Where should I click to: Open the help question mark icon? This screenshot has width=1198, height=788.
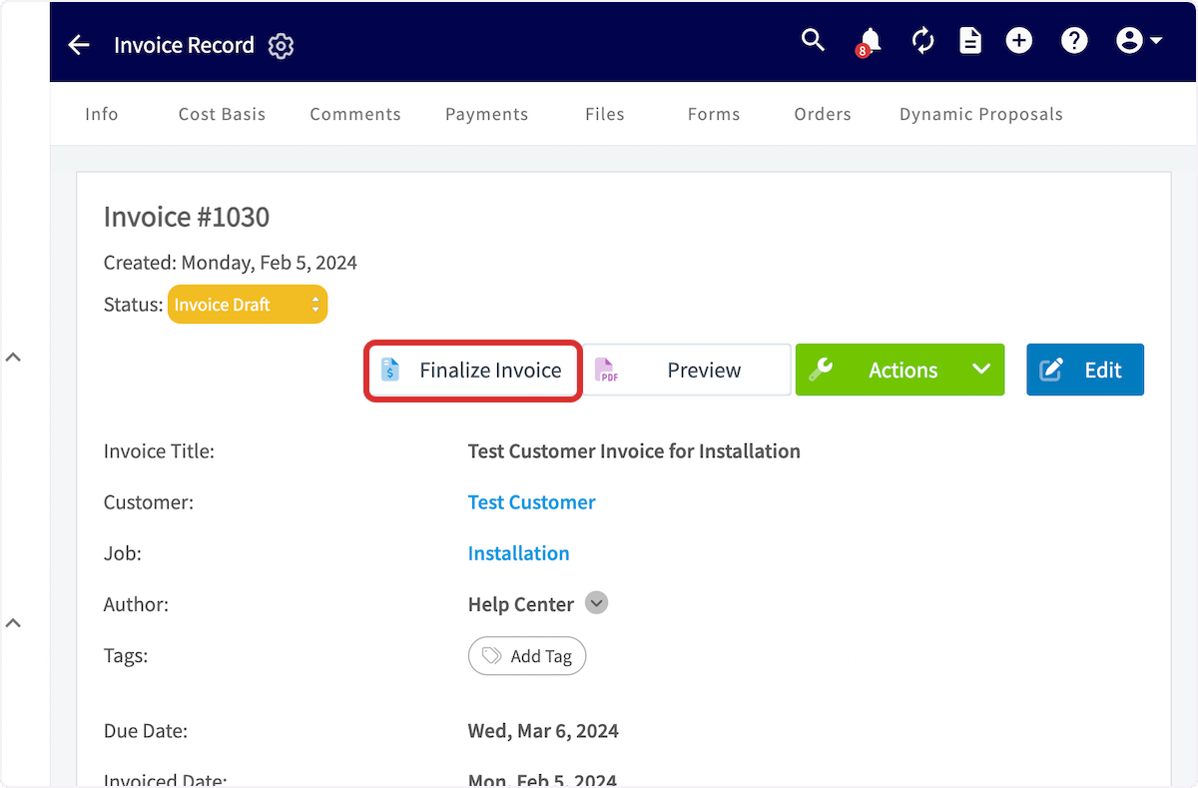tap(1074, 41)
